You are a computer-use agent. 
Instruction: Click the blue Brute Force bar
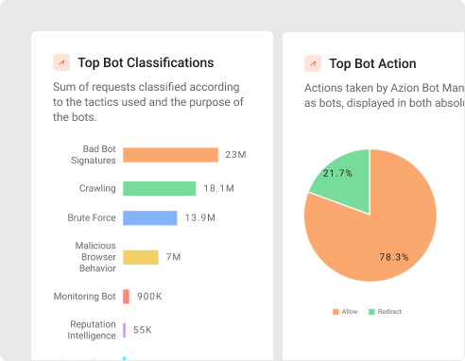[x=150, y=218]
